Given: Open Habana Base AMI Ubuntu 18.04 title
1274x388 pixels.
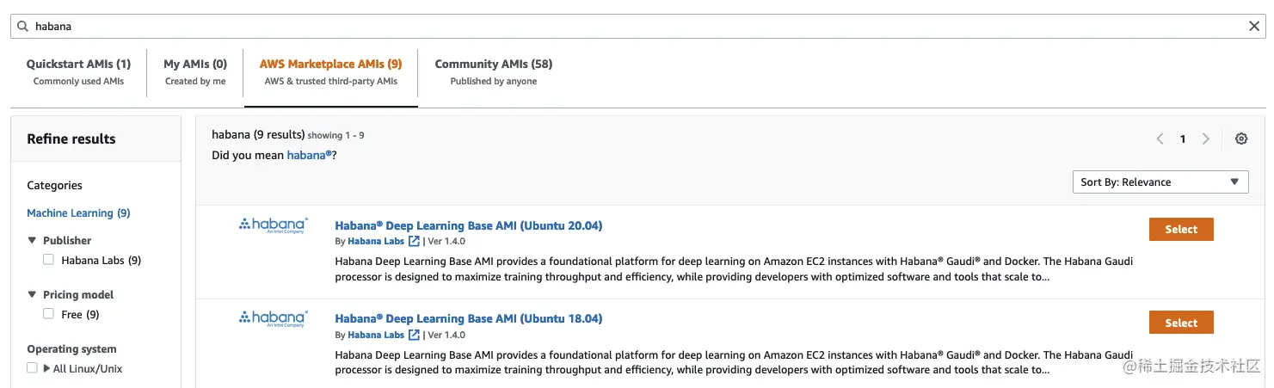Looking at the screenshot, I should click(469, 318).
